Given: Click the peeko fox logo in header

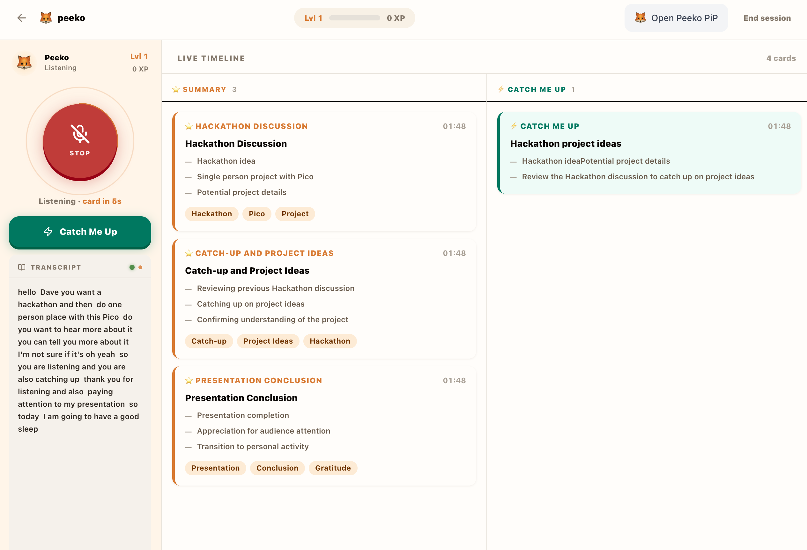Looking at the screenshot, I should [x=46, y=18].
